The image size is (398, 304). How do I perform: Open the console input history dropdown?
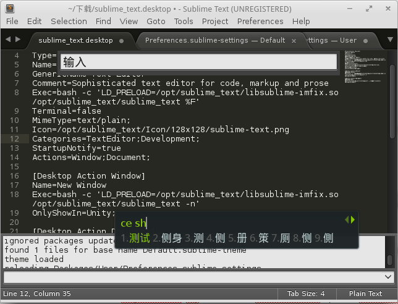pyautogui.click(x=388, y=277)
